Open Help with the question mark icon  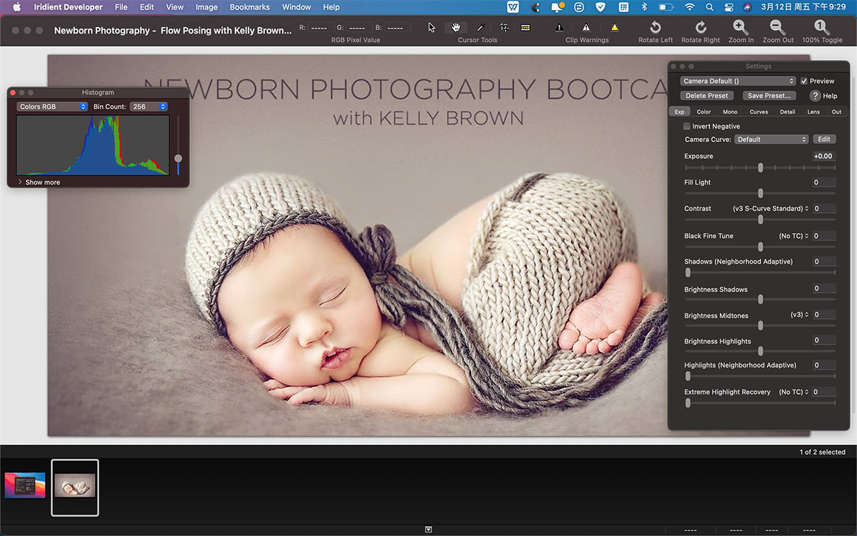coord(815,96)
